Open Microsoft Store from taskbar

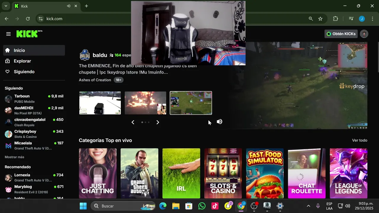click(x=189, y=206)
